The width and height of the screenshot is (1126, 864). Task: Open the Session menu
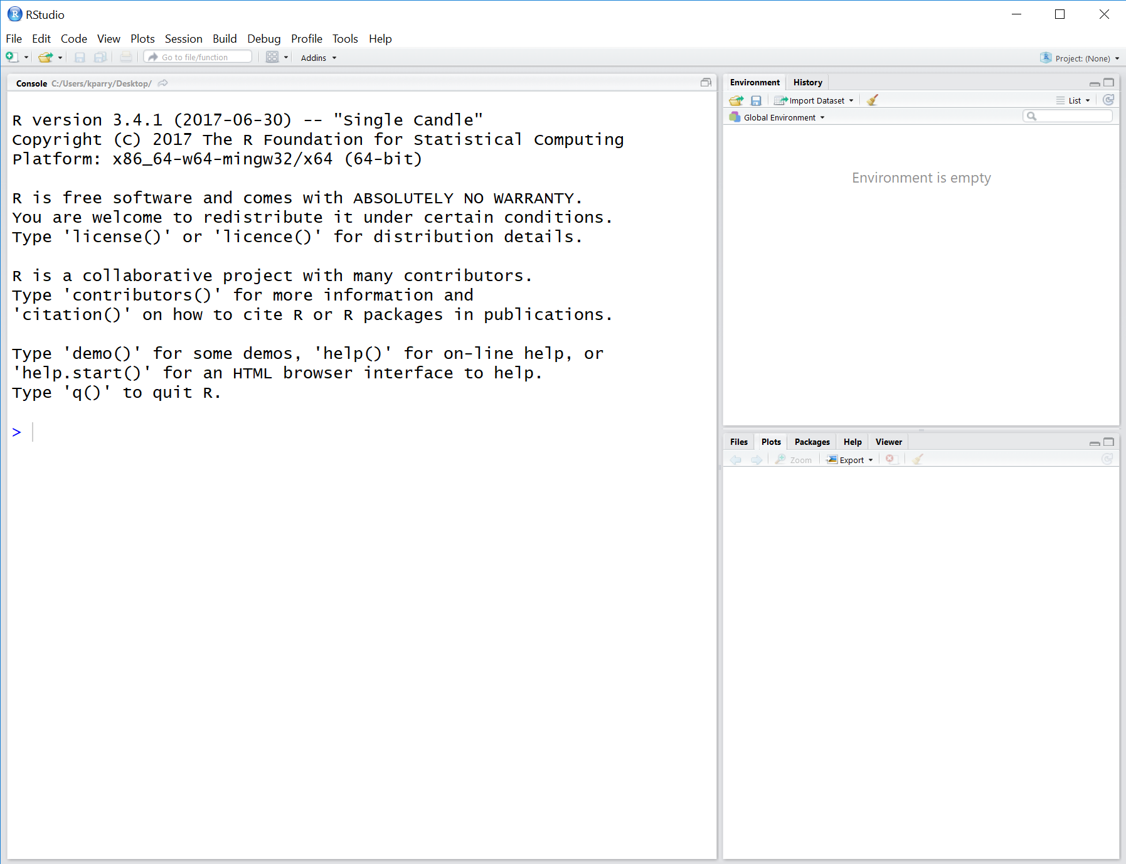(x=184, y=39)
